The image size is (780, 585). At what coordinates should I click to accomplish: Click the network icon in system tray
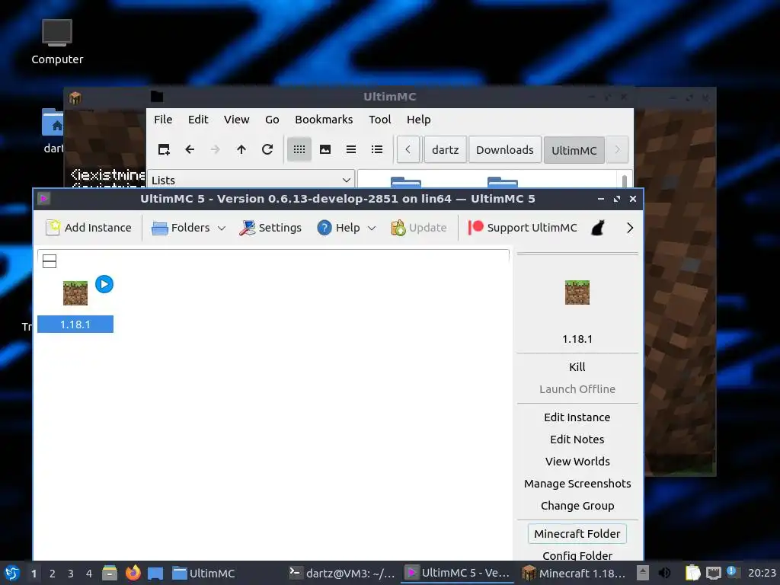[713, 573]
